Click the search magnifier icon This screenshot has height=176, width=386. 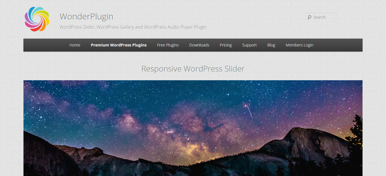(309, 17)
